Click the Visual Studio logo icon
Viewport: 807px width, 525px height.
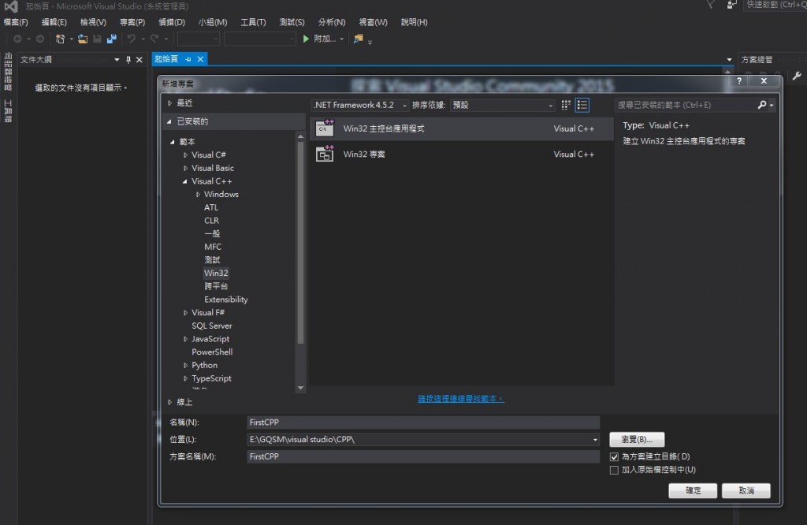pyautogui.click(x=11, y=6)
